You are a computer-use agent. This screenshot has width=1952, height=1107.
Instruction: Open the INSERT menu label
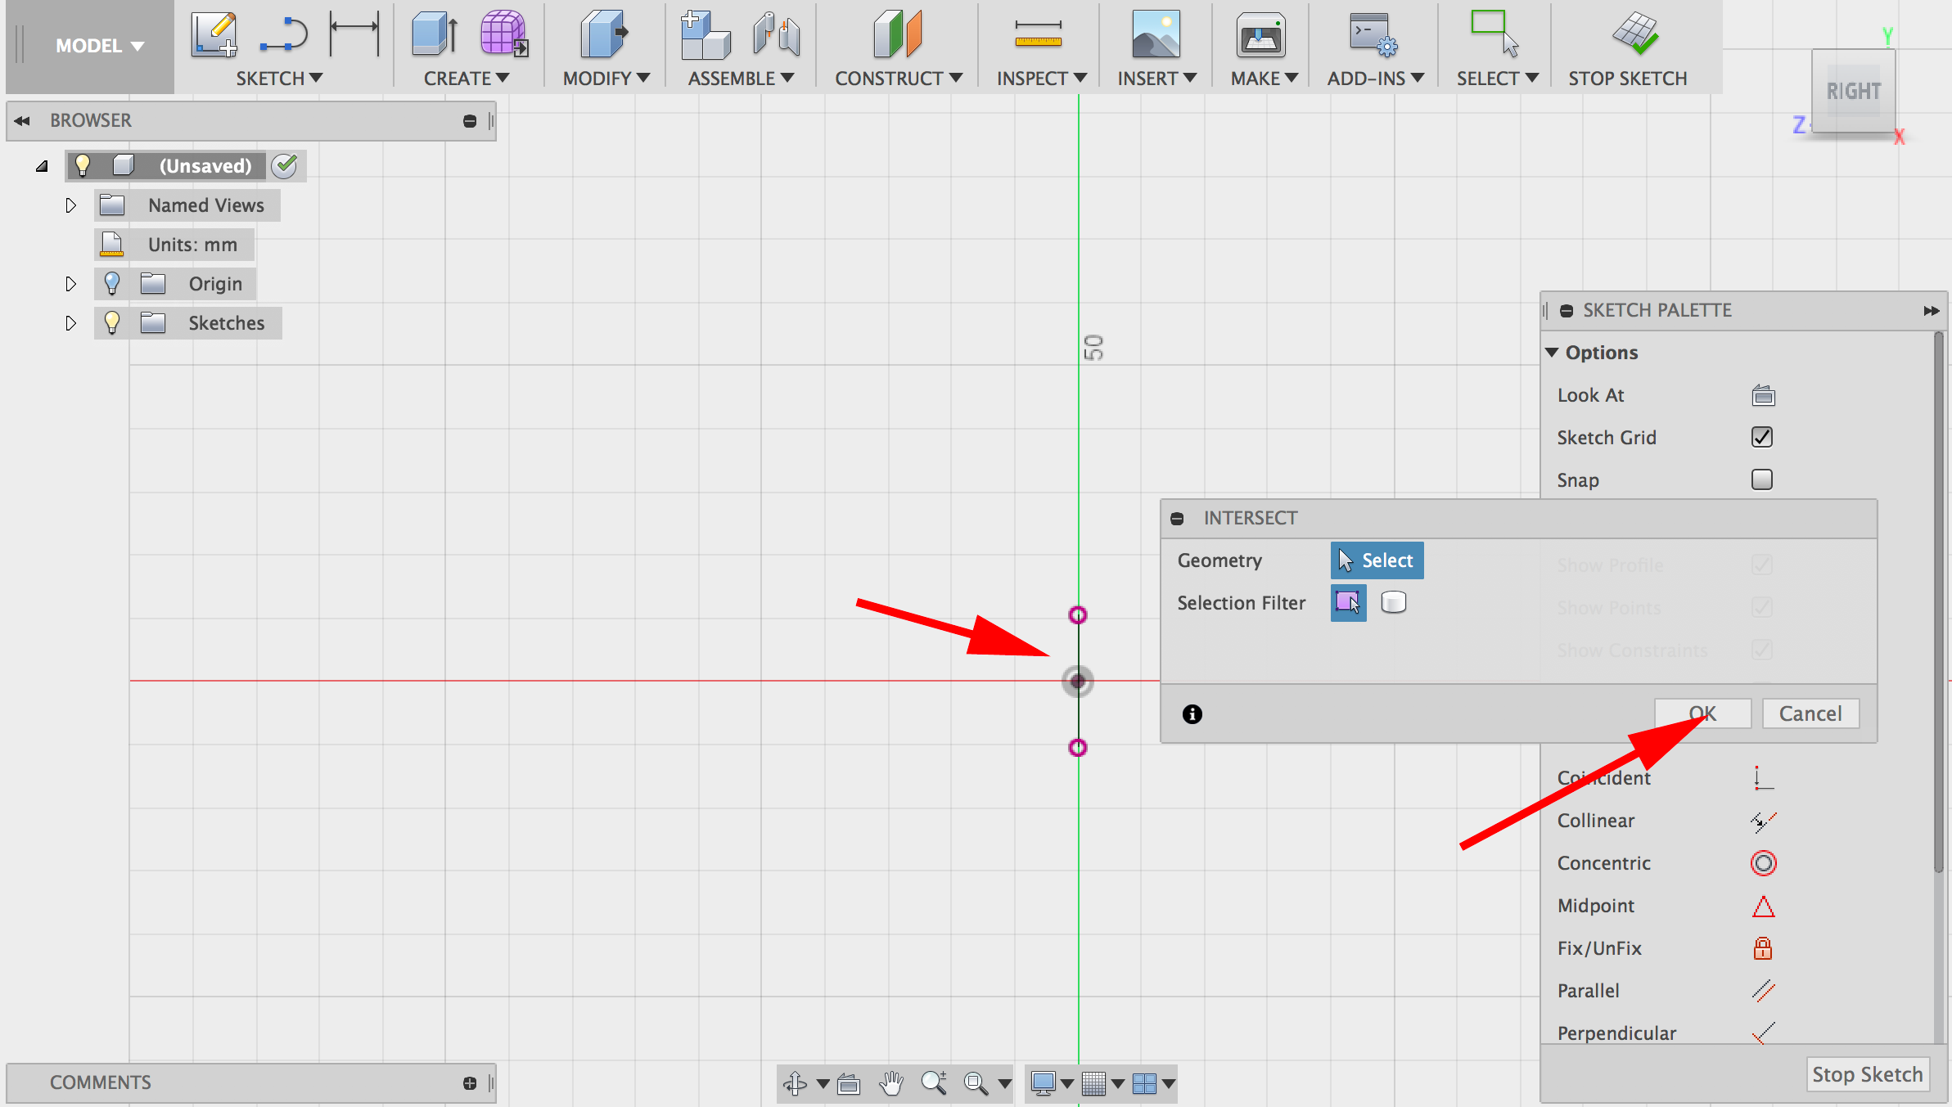(x=1156, y=79)
